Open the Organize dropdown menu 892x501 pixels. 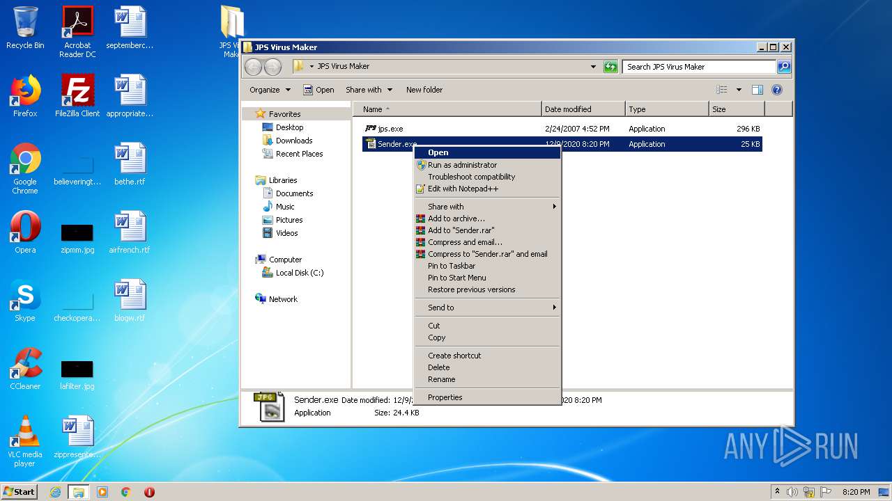[270, 90]
